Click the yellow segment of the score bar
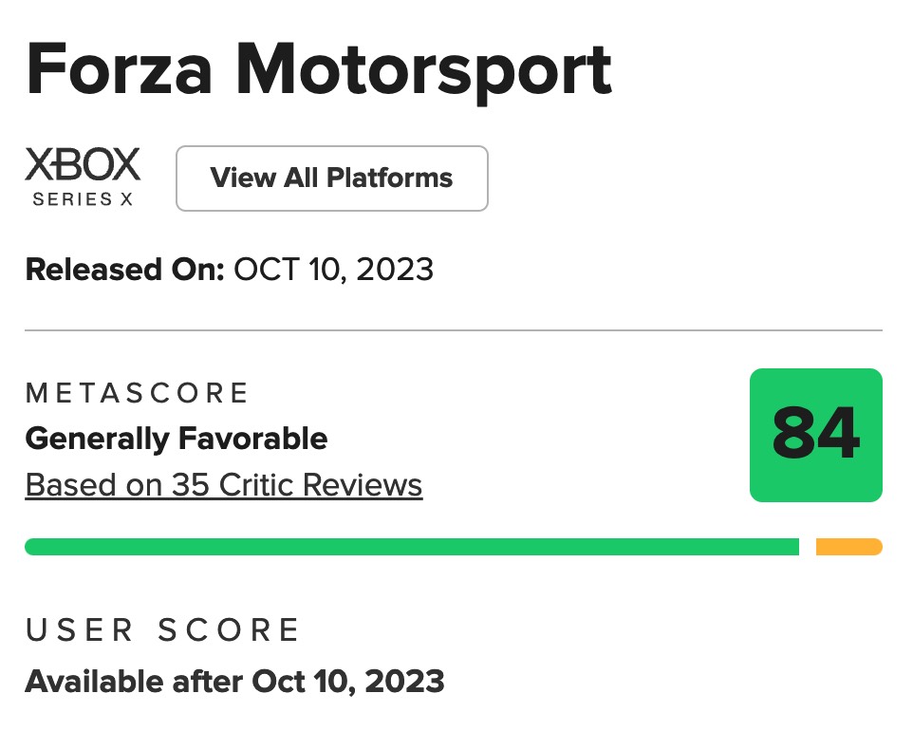 [848, 547]
